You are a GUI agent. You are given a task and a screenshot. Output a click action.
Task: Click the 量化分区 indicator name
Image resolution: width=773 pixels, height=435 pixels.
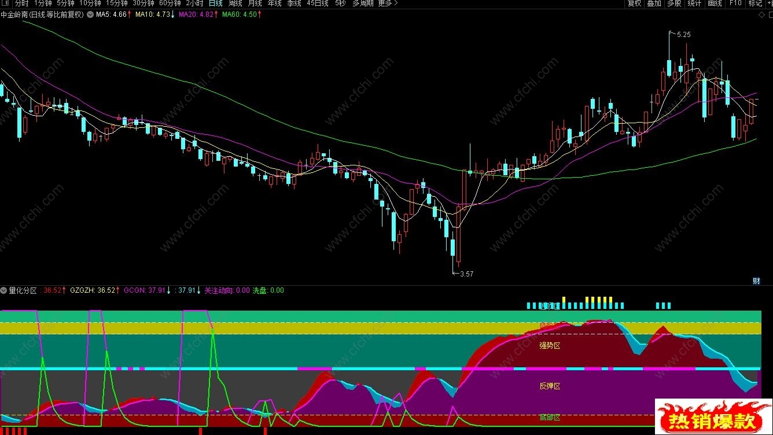pos(23,290)
